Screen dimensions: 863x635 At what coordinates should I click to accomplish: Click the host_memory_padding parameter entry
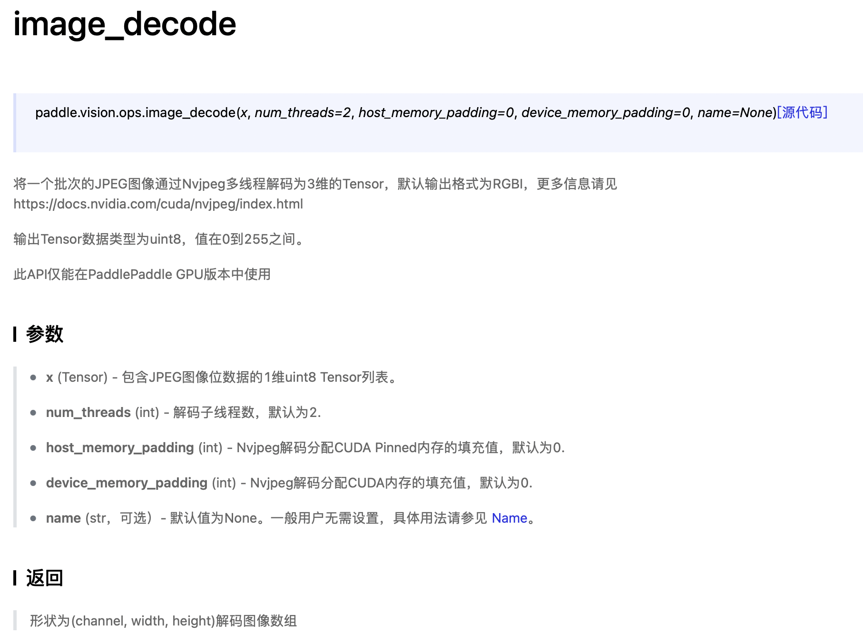click(119, 447)
